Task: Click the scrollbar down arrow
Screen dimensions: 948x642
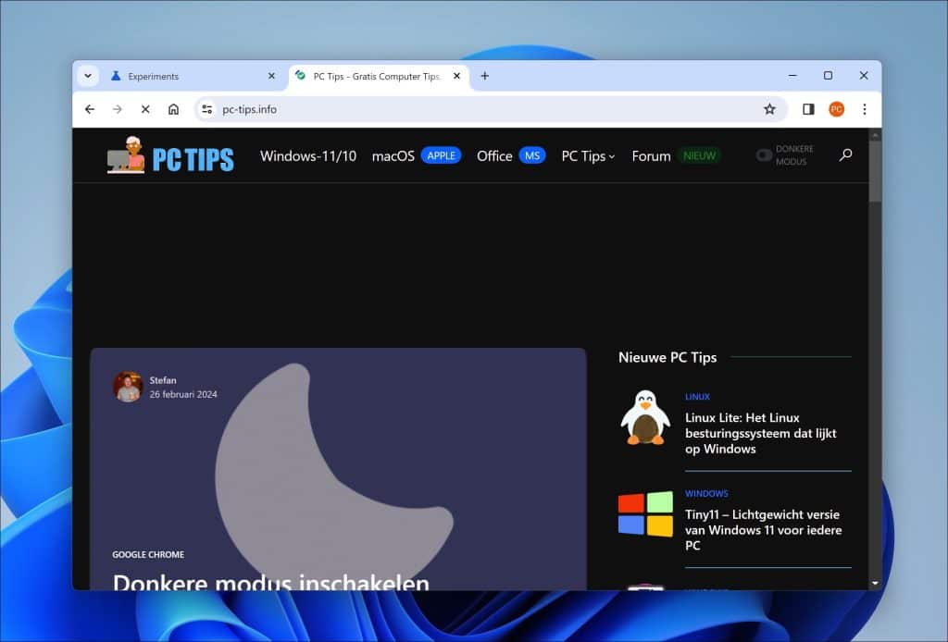Action: [x=875, y=584]
